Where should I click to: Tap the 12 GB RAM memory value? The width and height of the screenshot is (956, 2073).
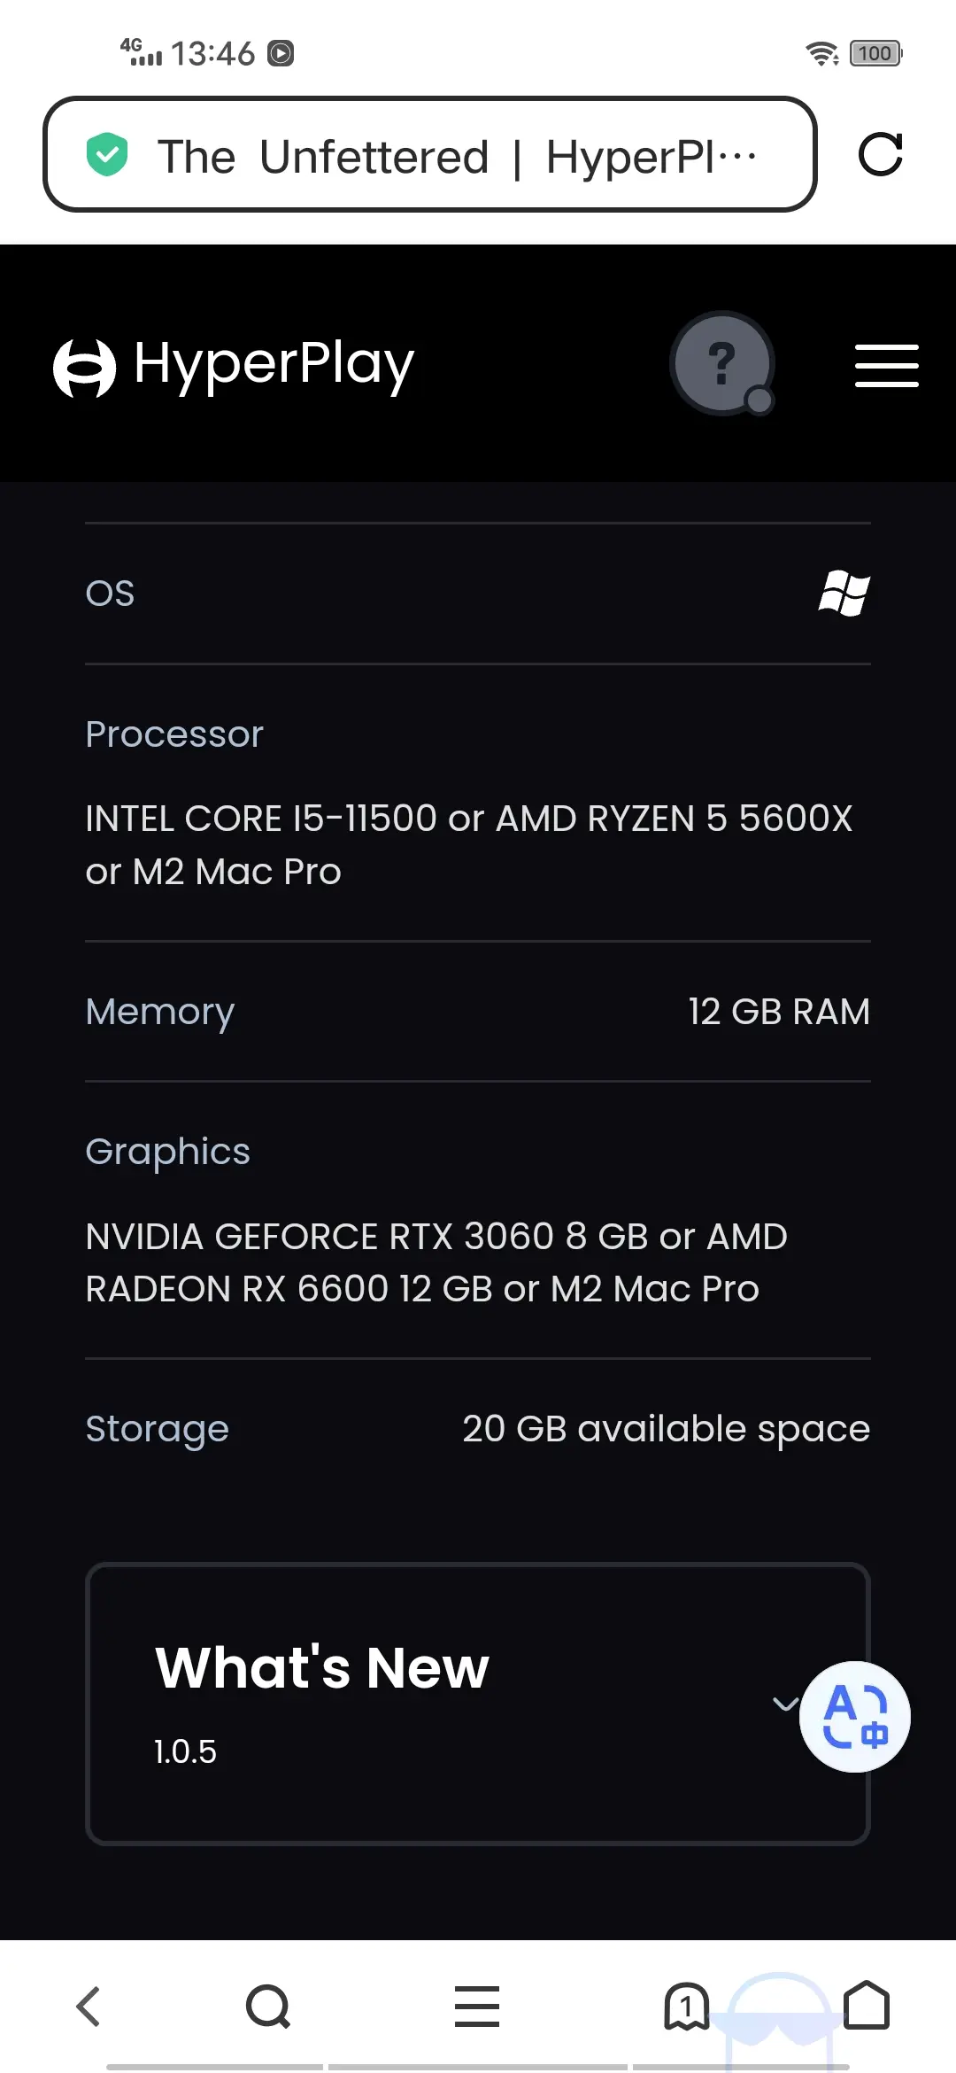click(779, 1011)
